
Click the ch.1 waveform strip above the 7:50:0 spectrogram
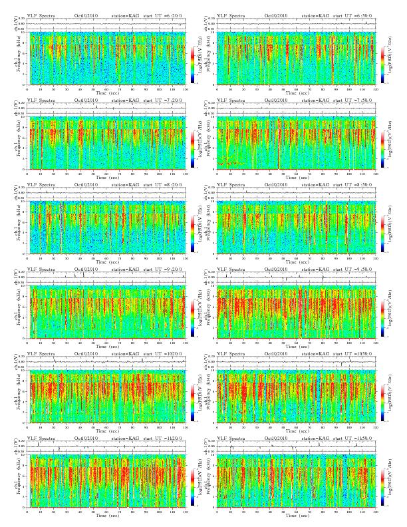click(296, 108)
